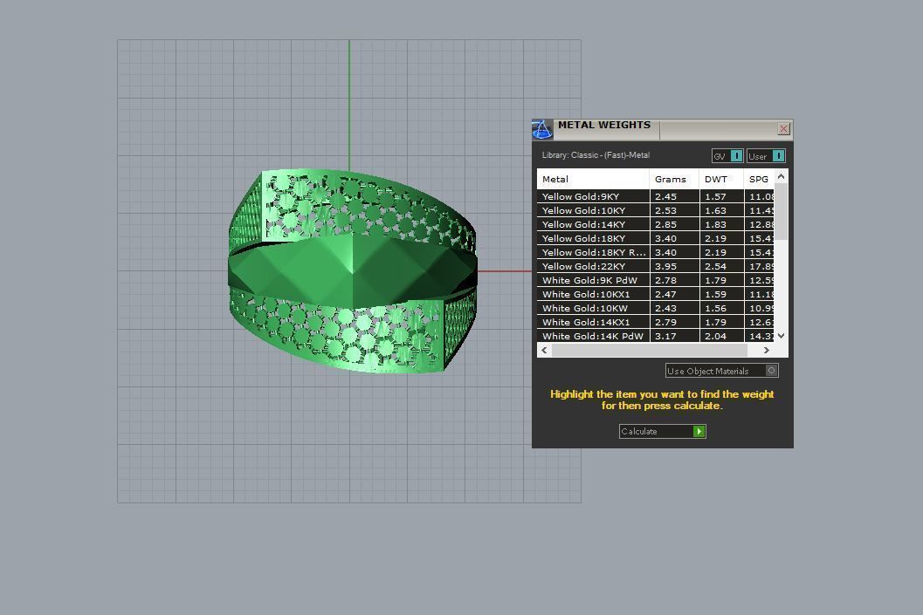Image resolution: width=923 pixels, height=615 pixels.
Task: Click the green ring model in viewport
Action: point(352,271)
